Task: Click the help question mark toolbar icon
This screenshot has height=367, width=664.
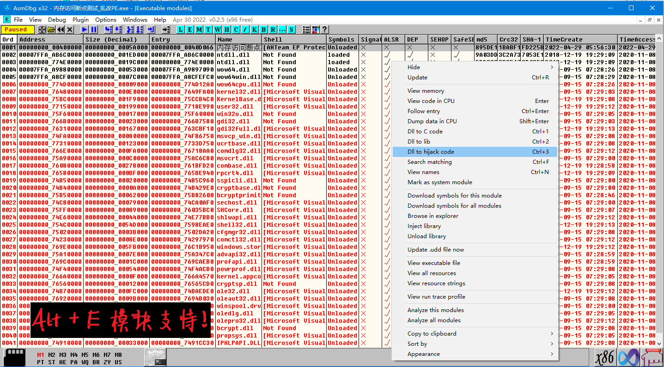Action: coord(325,30)
